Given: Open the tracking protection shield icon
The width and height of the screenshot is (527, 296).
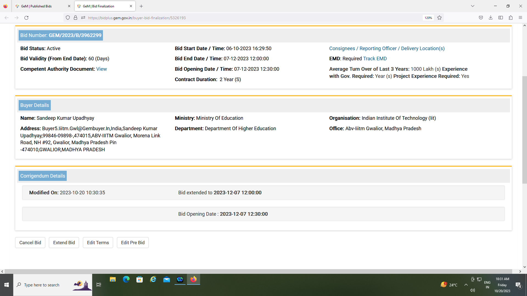Looking at the screenshot, I should pyautogui.click(x=68, y=18).
